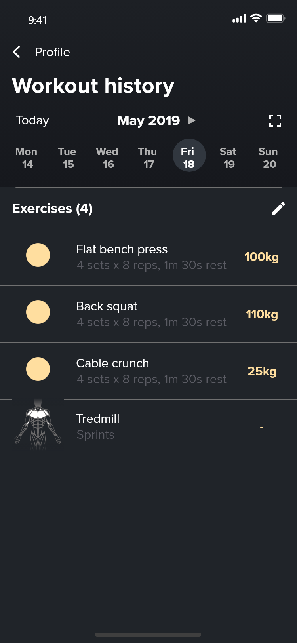Tap the pencil edit exercises icon

(x=279, y=208)
